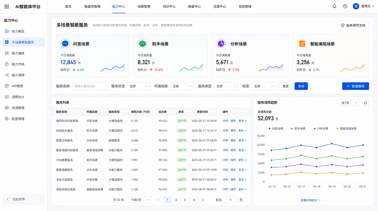The image size is (378, 211).
Task: Switch to the 场景管理 tab
Action: pos(144,7)
